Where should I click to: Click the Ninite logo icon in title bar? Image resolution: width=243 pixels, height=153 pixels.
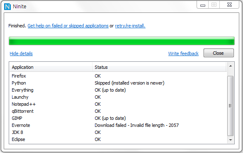click(7, 7)
